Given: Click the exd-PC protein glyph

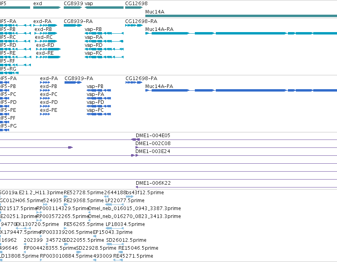Looking at the screenshot, I should [x=45, y=99].
